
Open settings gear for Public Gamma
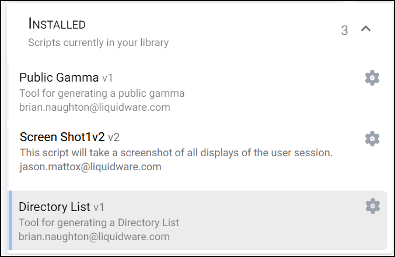[372, 78]
